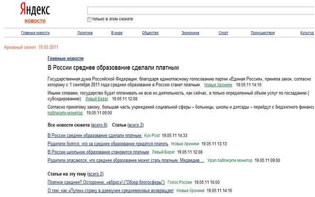The width and height of the screenshot is (315, 197).
Task: Click the 'Голос России' source label
Action: (x=180, y=182)
